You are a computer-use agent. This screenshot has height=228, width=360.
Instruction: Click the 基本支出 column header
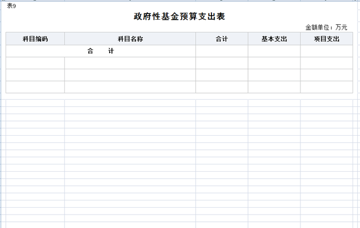coord(274,39)
